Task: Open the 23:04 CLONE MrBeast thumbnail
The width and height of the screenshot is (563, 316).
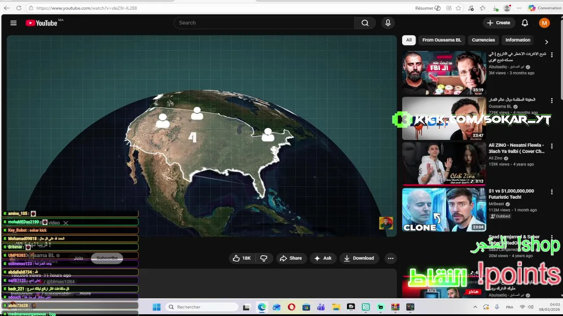Action: pyautogui.click(x=444, y=209)
